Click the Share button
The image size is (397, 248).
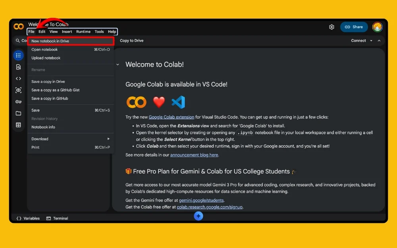tap(354, 27)
